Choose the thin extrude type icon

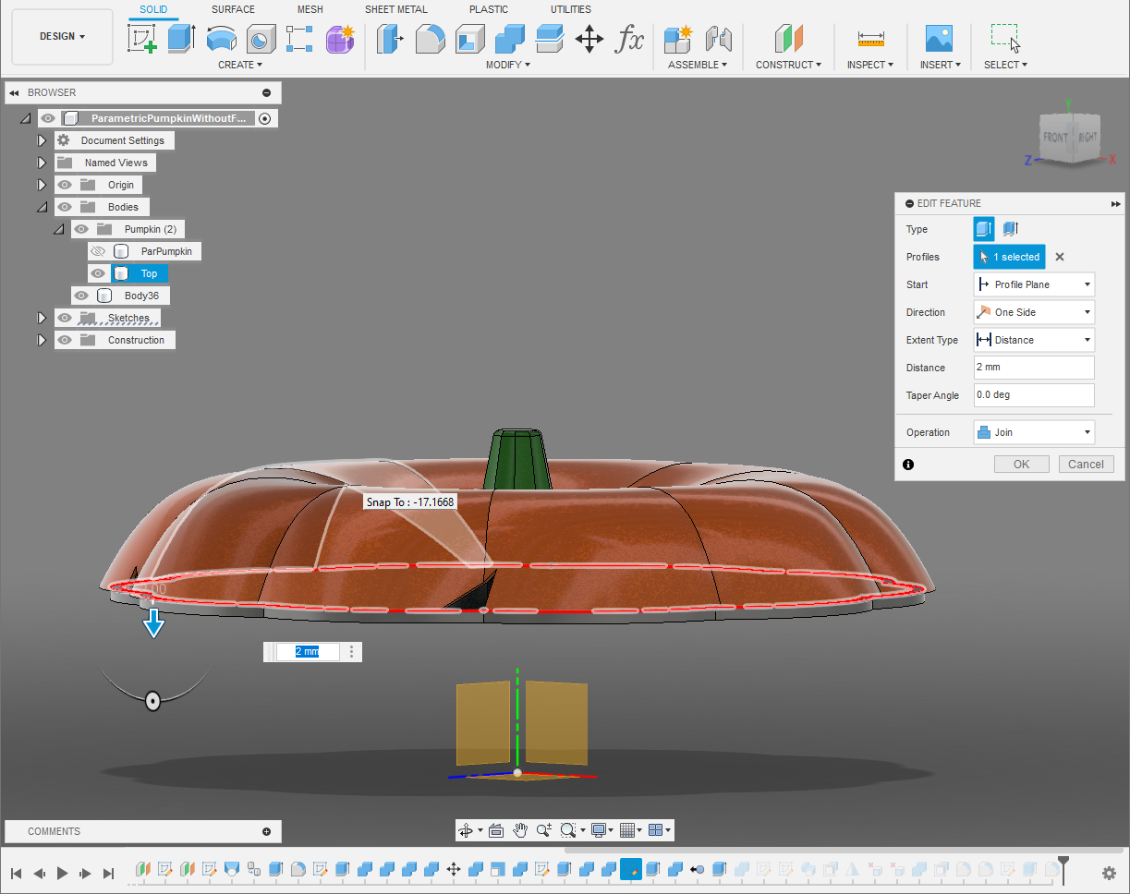1010,229
